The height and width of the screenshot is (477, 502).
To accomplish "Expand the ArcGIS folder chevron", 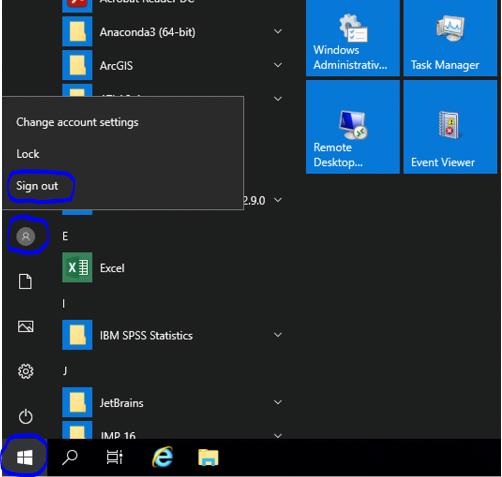I will click(278, 65).
